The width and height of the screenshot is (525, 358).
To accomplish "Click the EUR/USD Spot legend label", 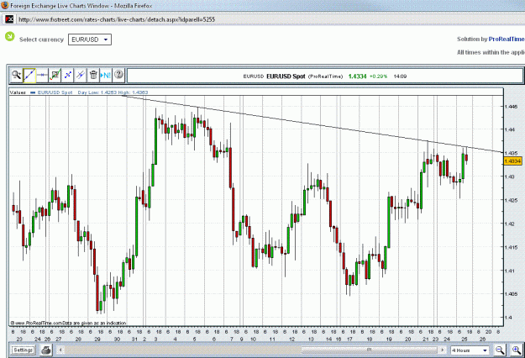I will tap(55, 92).
